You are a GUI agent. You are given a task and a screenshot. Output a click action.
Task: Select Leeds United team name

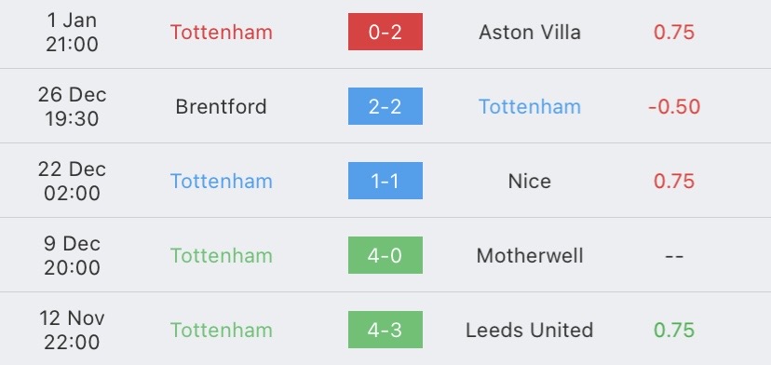530,330
